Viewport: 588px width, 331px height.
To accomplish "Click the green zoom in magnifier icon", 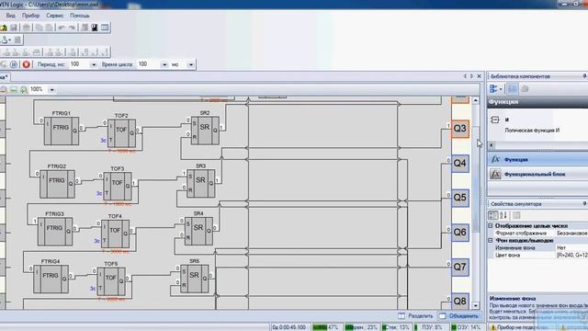I will click(24, 89).
